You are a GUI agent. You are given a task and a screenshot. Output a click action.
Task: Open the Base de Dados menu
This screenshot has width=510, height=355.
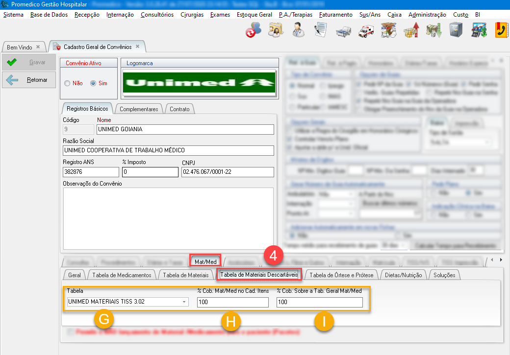coord(49,15)
